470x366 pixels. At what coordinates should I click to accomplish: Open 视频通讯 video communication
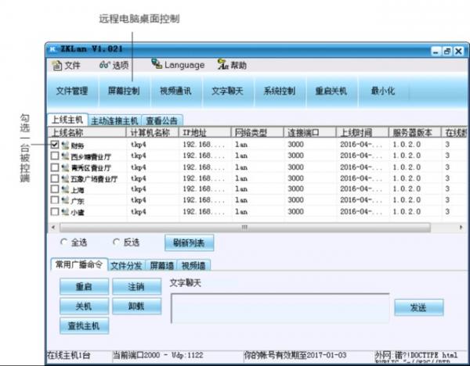click(175, 91)
